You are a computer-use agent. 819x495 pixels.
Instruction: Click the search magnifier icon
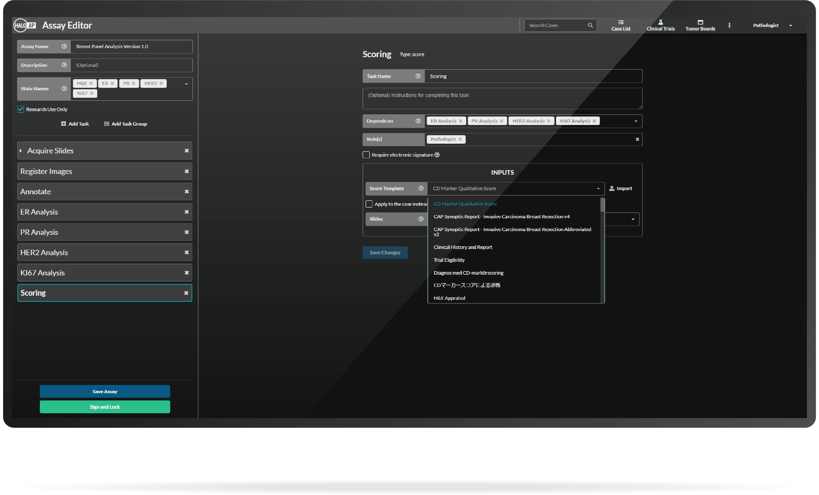(x=590, y=25)
